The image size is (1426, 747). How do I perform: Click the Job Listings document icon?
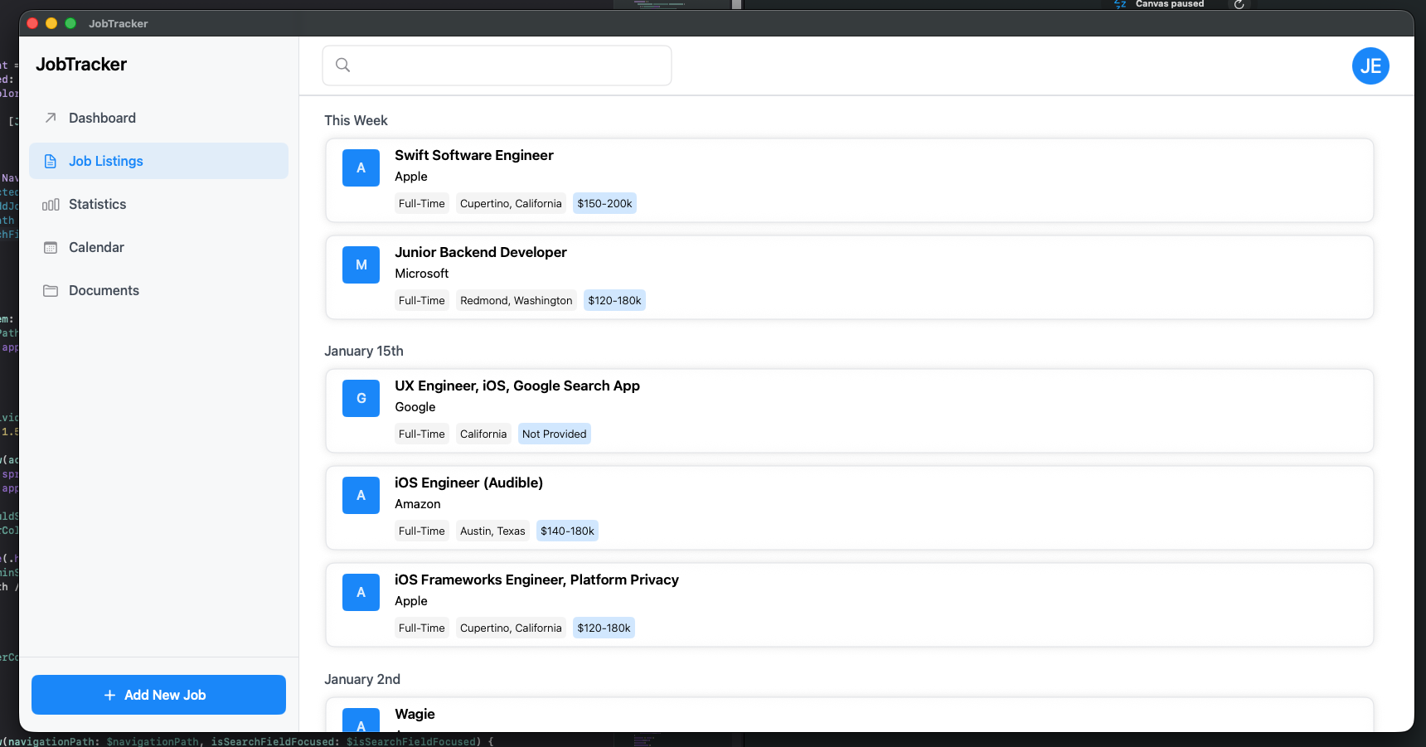51,161
